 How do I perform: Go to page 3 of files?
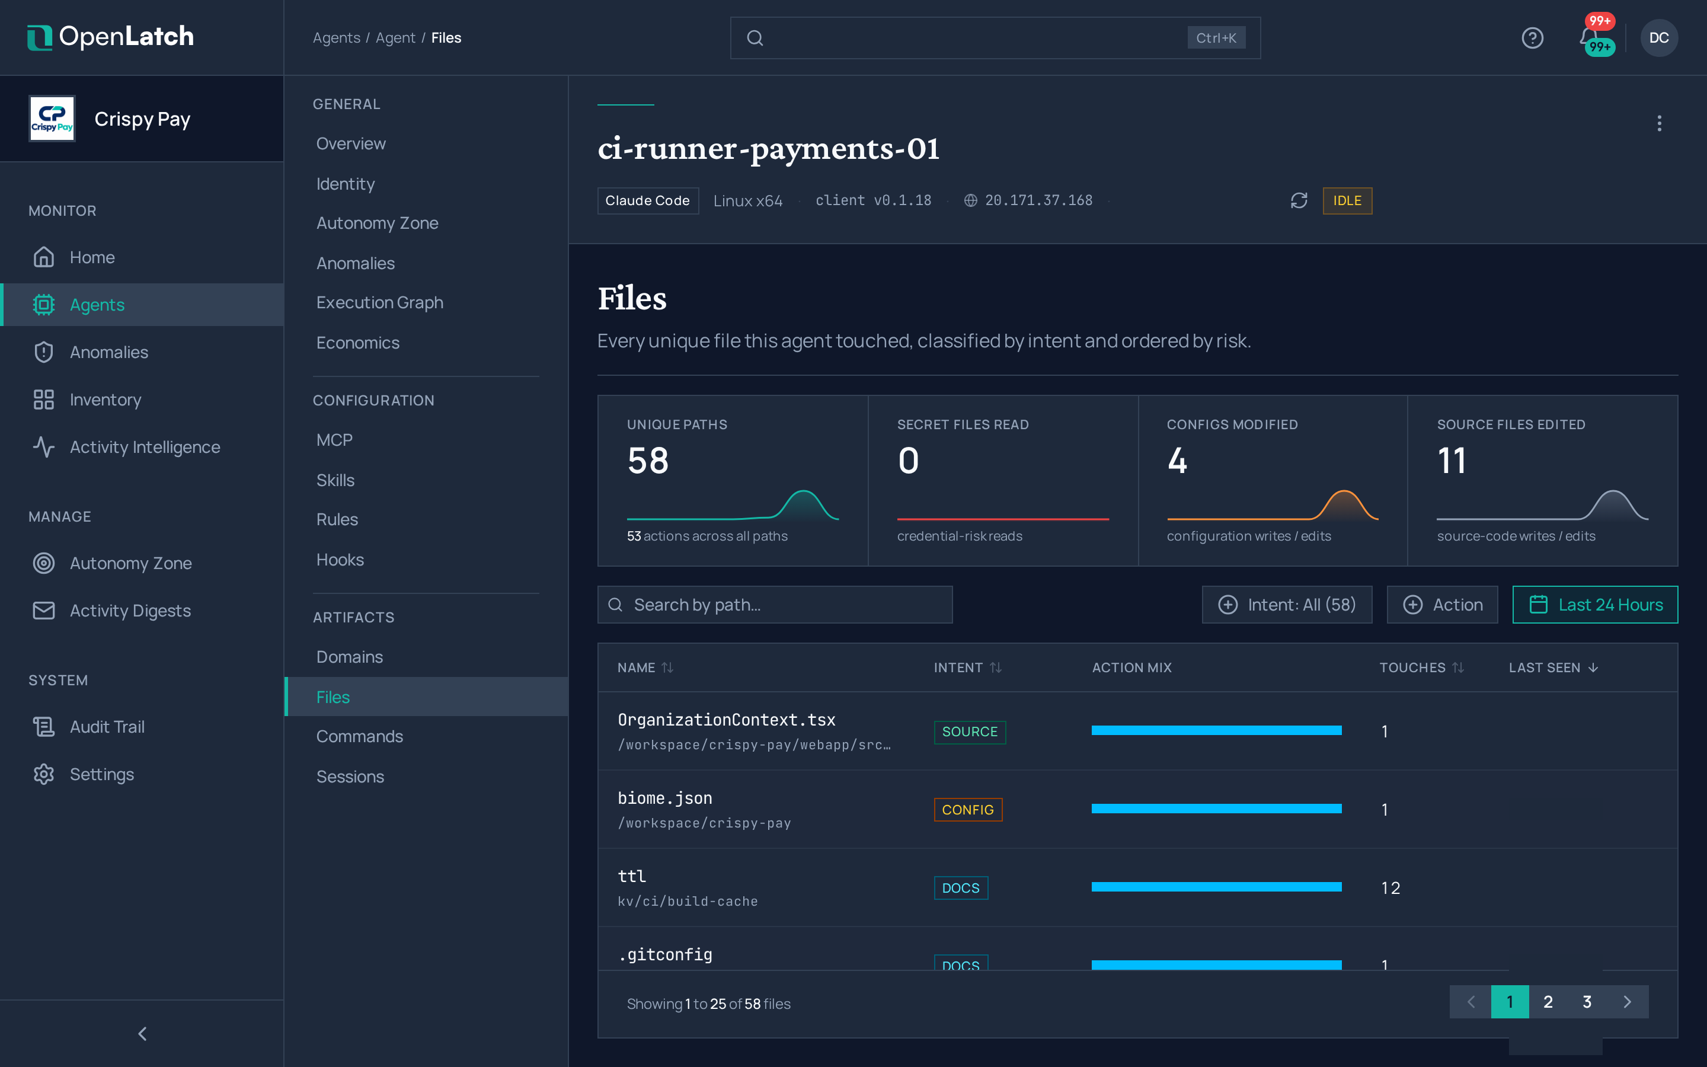(x=1586, y=1001)
